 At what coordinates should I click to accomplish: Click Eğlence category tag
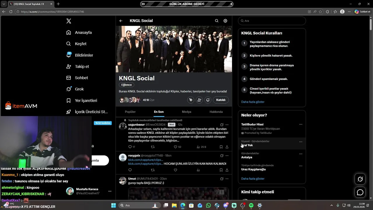(126, 85)
